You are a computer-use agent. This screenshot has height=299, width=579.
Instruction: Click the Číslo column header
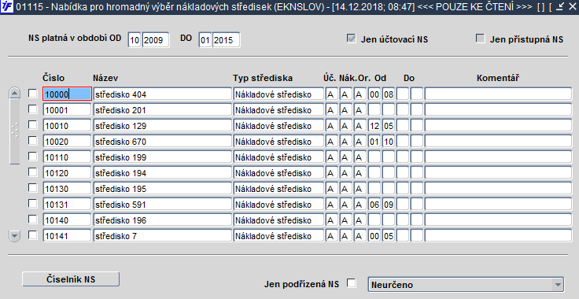53,78
